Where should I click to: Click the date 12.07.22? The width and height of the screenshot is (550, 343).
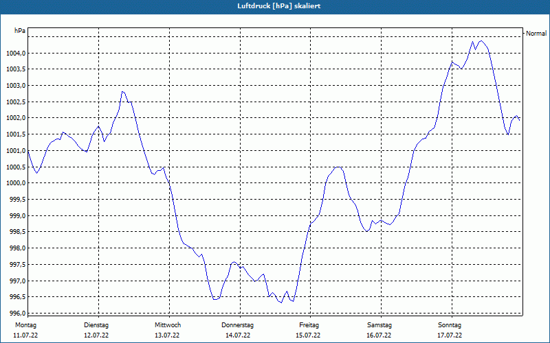coord(96,335)
